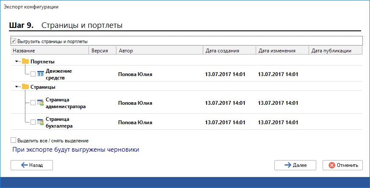Screen dimensions: 370x188
Task: Toggle Выгрузить страницы и портлеты checkbox
Action: pos(14,41)
